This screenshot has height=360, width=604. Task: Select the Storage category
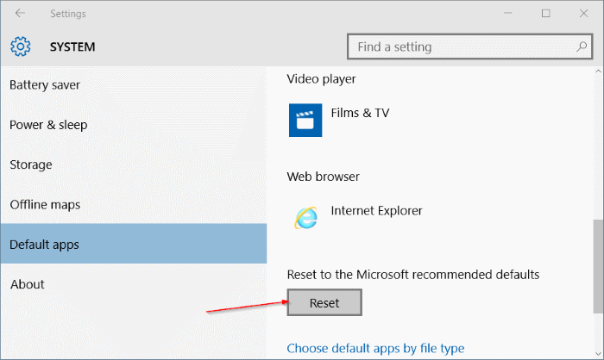point(133,164)
